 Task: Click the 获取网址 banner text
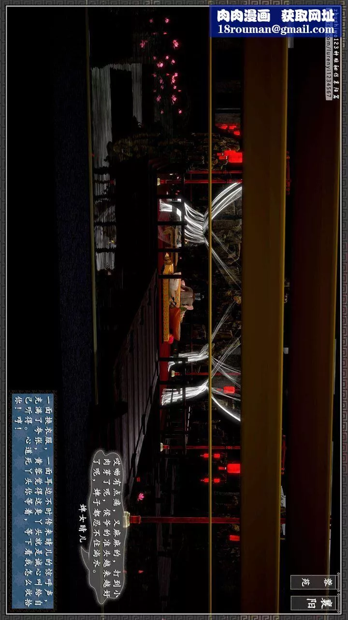[307, 15]
